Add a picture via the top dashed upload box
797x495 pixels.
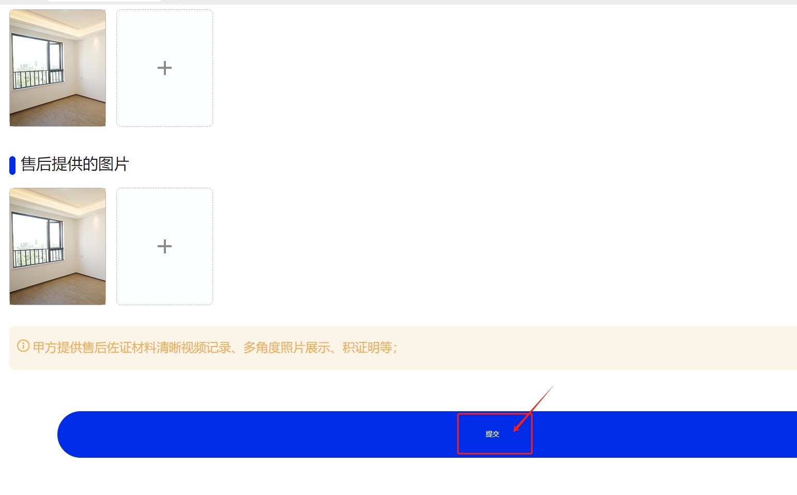164,68
